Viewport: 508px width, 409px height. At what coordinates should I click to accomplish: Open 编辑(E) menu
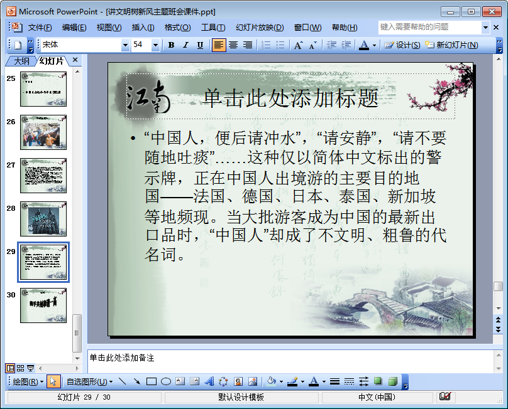[74, 28]
